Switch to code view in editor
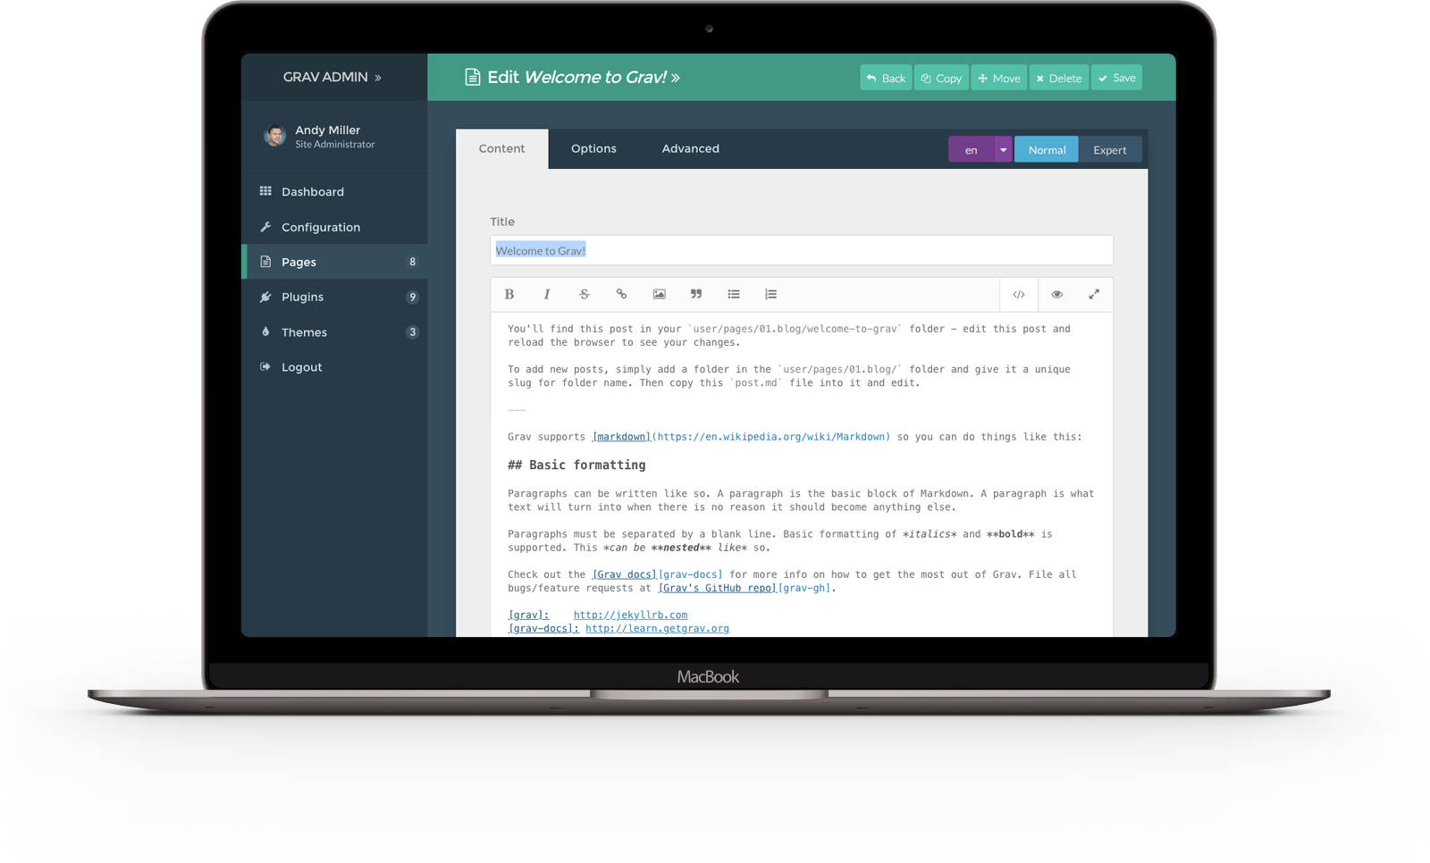This screenshot has width=1430, height=863. [x=1019, y=294]
